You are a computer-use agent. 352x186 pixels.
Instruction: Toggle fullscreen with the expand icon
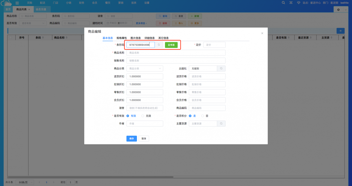[x=291, y=3]
